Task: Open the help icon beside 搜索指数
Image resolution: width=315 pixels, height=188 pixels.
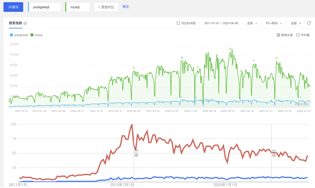Action: (x=25, y=23)
